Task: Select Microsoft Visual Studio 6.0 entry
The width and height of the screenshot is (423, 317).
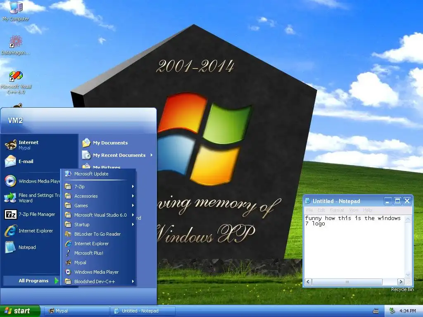Action: 98,215
